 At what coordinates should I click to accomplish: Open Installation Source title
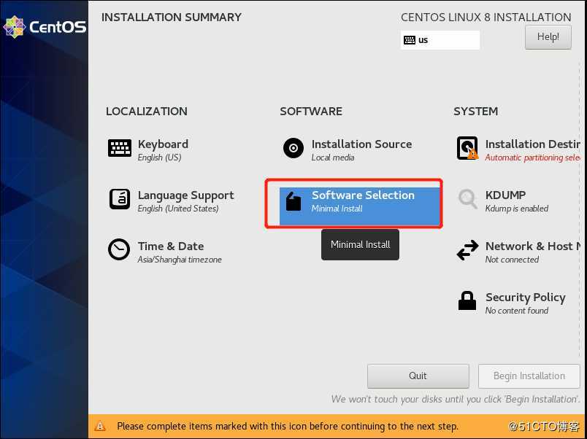tap(361, 144)
